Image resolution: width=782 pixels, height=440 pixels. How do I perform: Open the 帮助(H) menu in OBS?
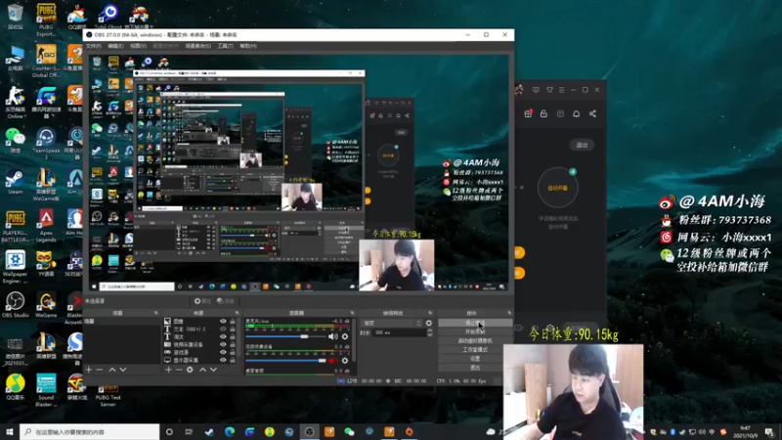(x=248, y=46)
